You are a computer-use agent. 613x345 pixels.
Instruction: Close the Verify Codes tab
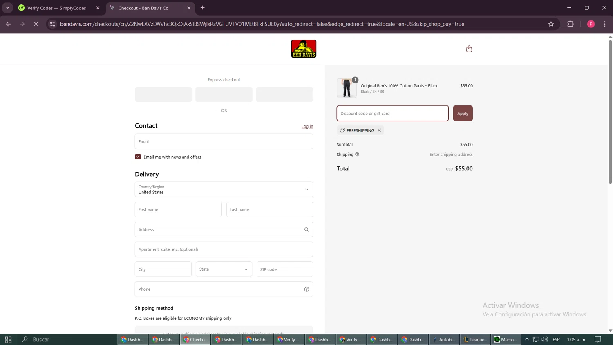(98, 8)
